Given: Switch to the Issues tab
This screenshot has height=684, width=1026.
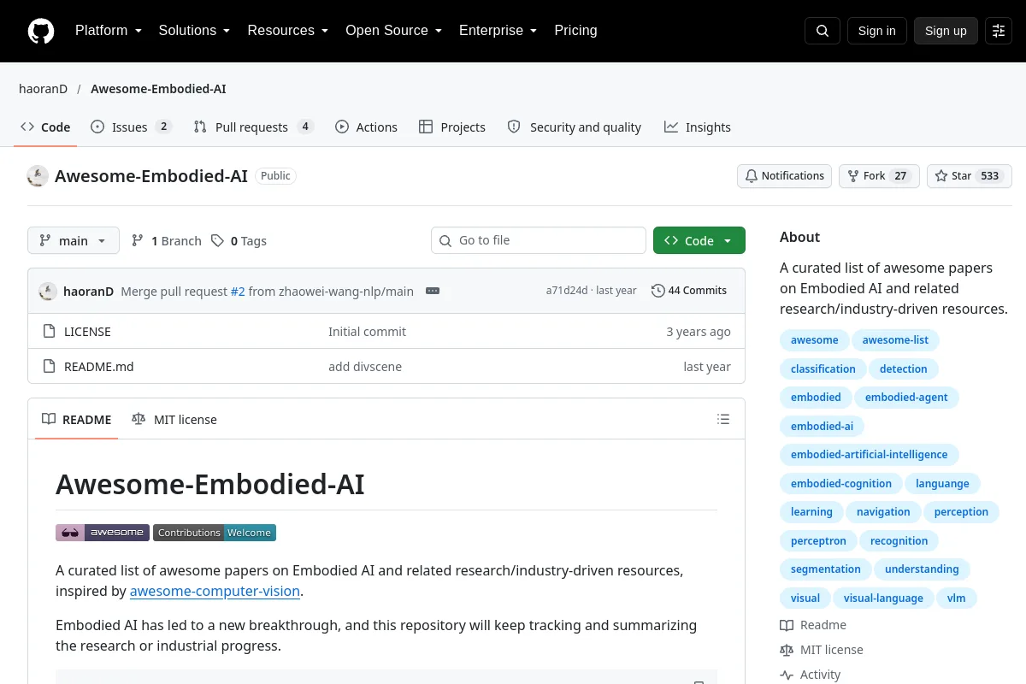Looking at the screenshot, I should click(x=132, y=127).
